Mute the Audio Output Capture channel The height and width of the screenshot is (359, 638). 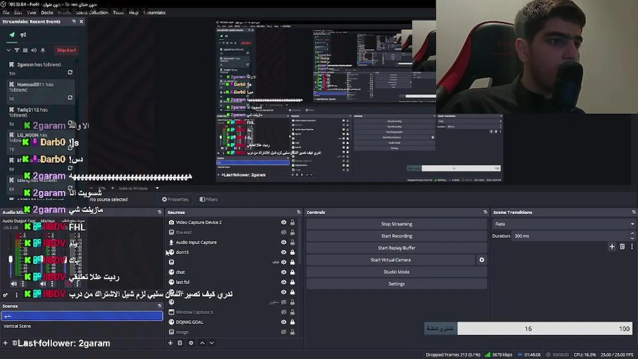point(14,284)
